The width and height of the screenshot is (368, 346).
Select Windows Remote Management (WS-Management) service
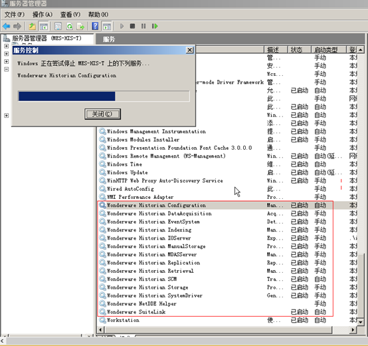pos(166,156)
